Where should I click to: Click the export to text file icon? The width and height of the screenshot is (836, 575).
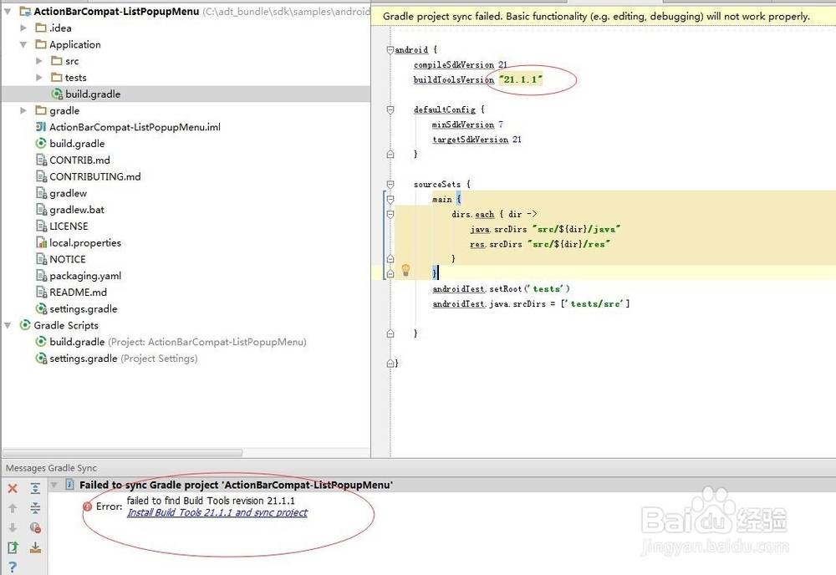click(x=13, y=547)
